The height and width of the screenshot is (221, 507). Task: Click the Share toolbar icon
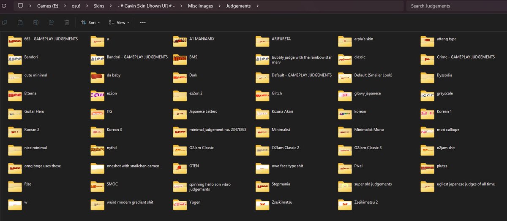click(51, 22)
